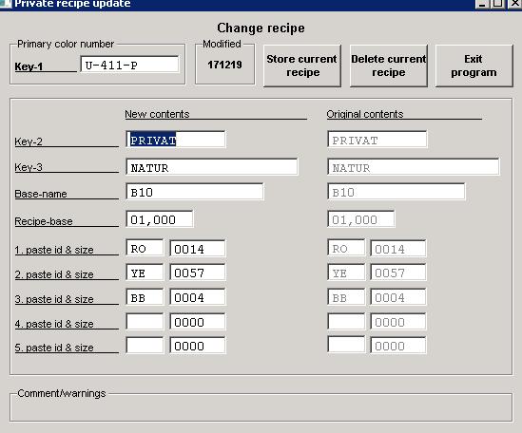This screenshot has height=433, width=522.
Task: Click the 2. paste size 0057 field
Action: pyautogui.click(x=198, y=273)
